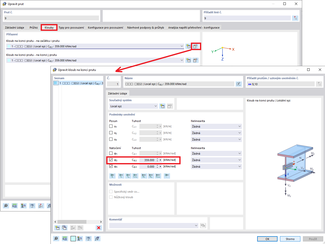Select Základní údaje tab in hinge dialog

118,93
